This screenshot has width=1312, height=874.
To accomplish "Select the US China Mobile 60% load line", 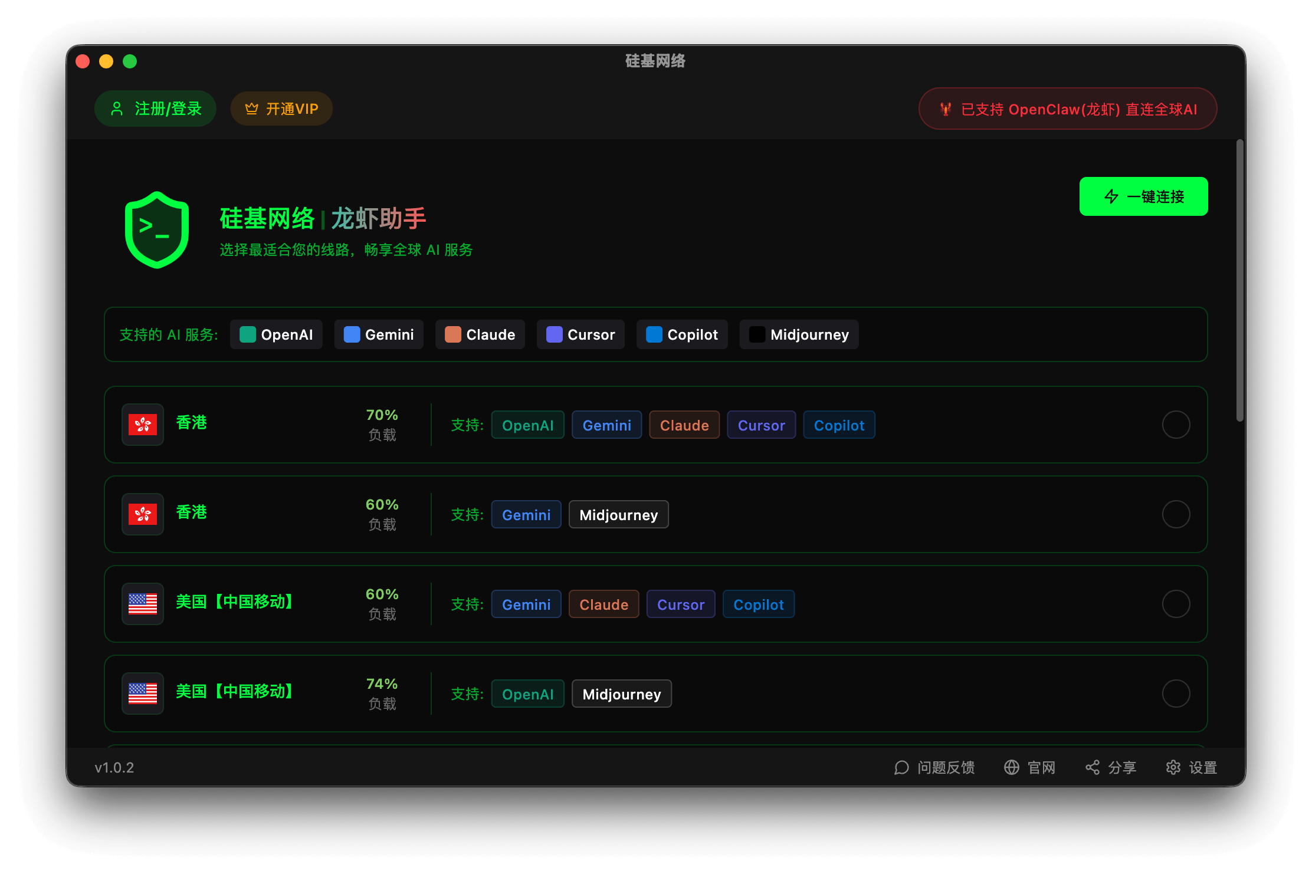I will pos(1176,604).
